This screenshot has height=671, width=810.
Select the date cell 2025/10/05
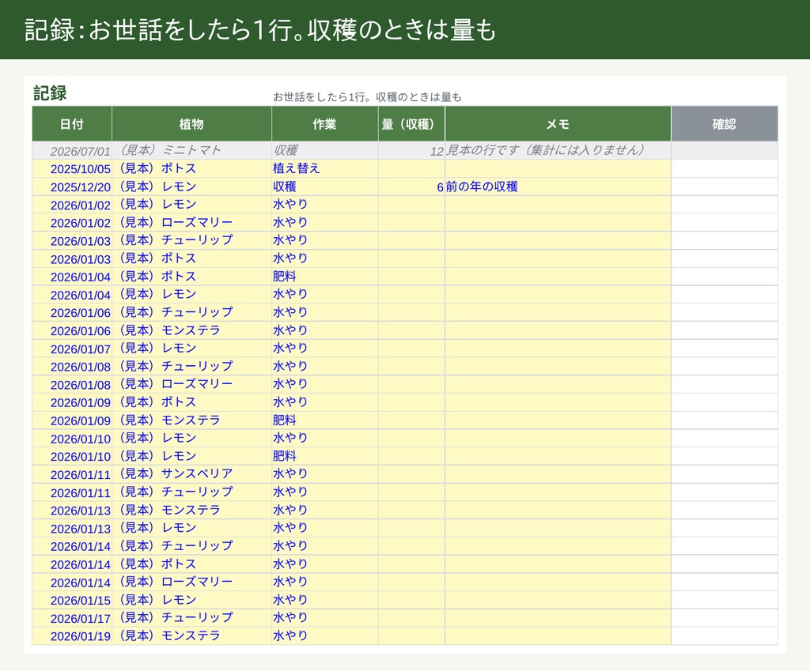point(72,169)
